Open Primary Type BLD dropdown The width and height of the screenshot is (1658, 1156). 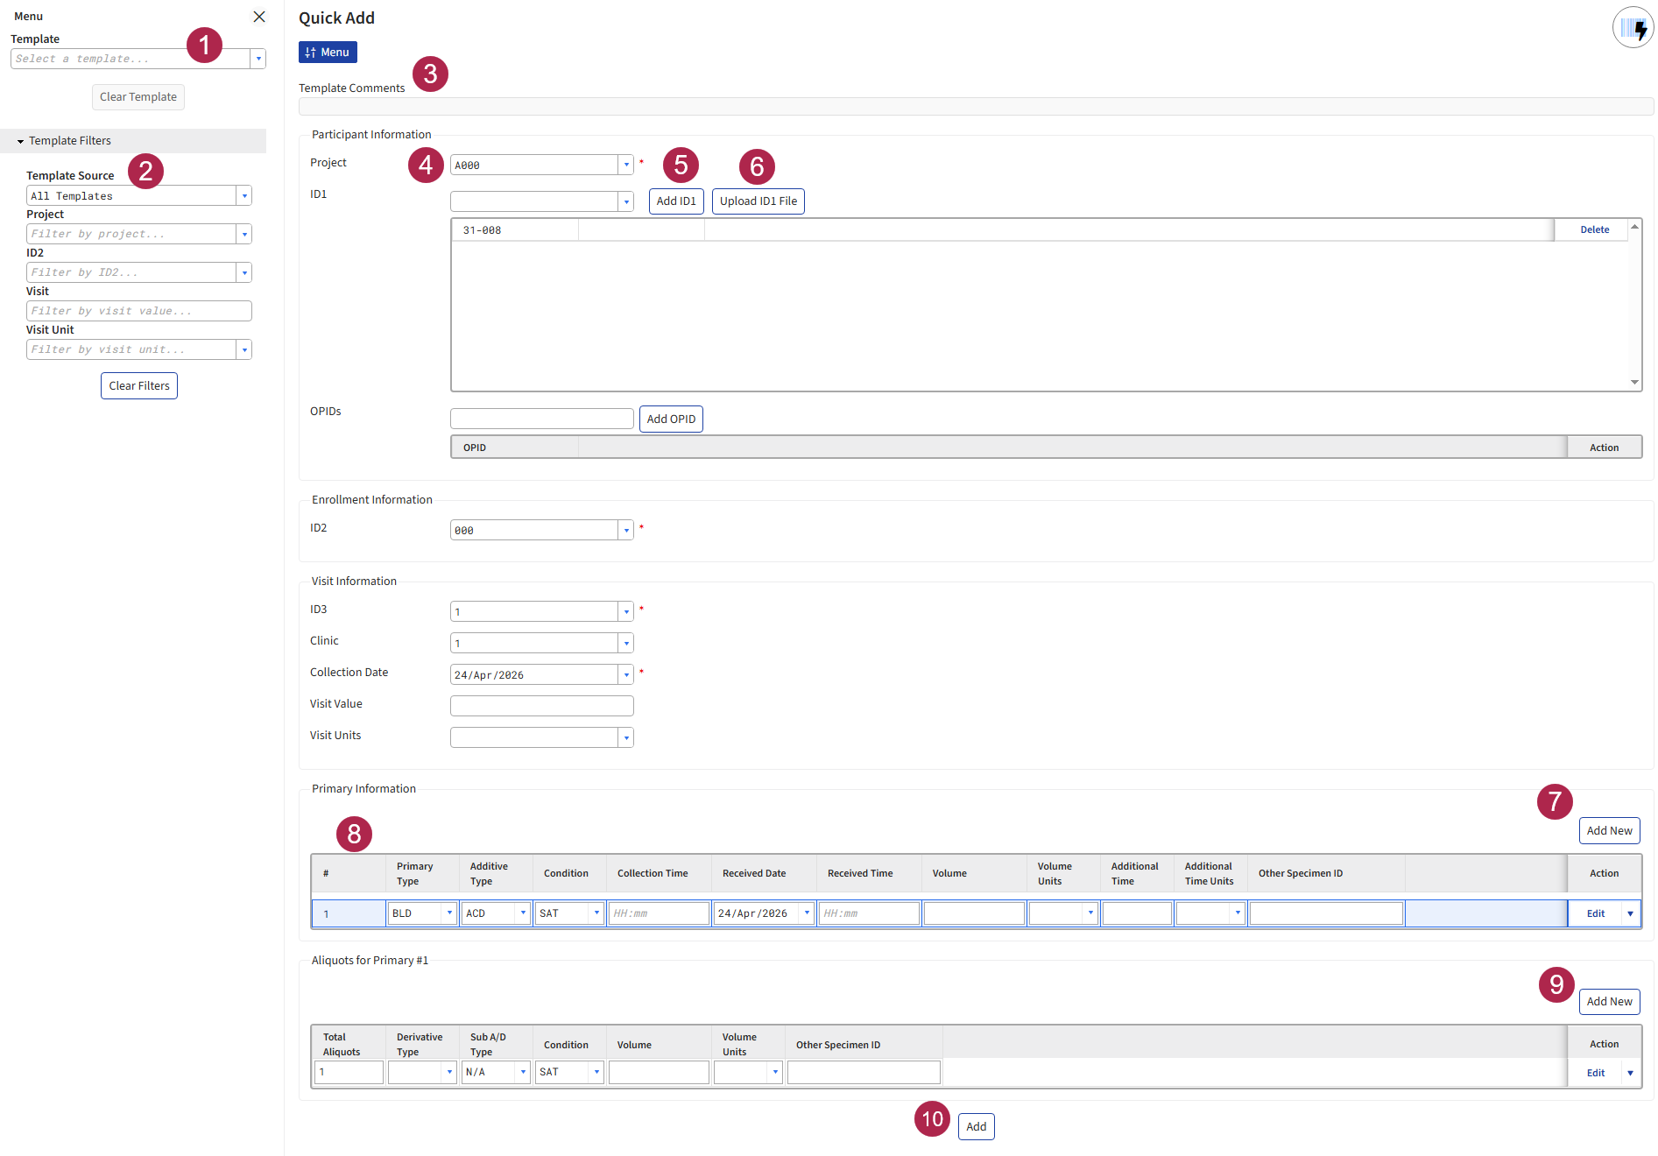click(x=449, y=913)
